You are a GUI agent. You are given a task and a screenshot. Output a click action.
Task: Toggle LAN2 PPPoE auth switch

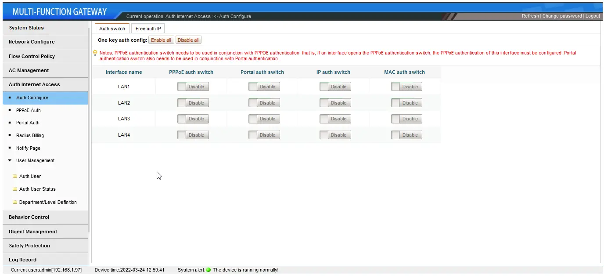point(193,103)
